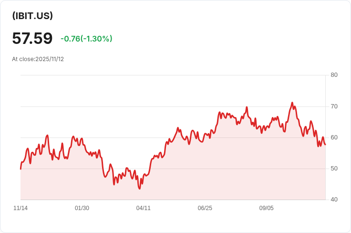Click the 70 horizontal gridline
Screen dimensions: 351x233
[x=173, y=106]
